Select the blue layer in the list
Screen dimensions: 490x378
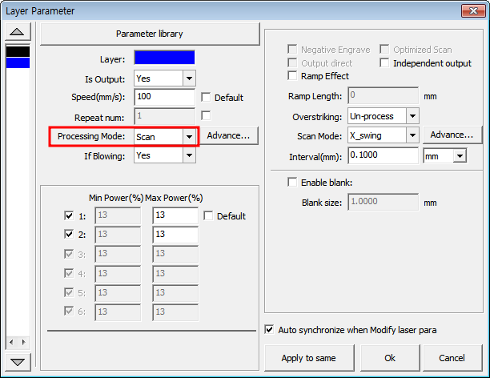(18, 62)
